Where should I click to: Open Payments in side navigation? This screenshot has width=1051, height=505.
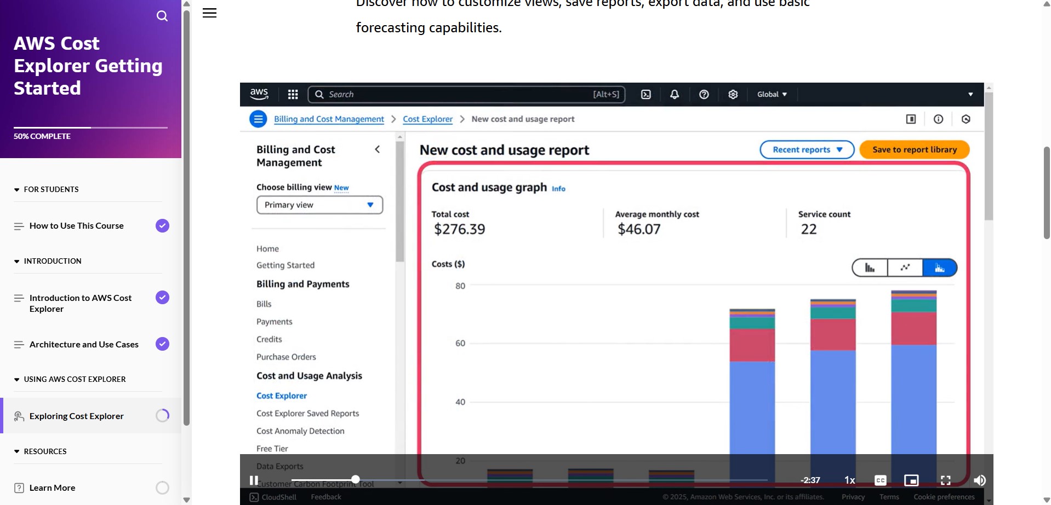(x=275, y=322)
